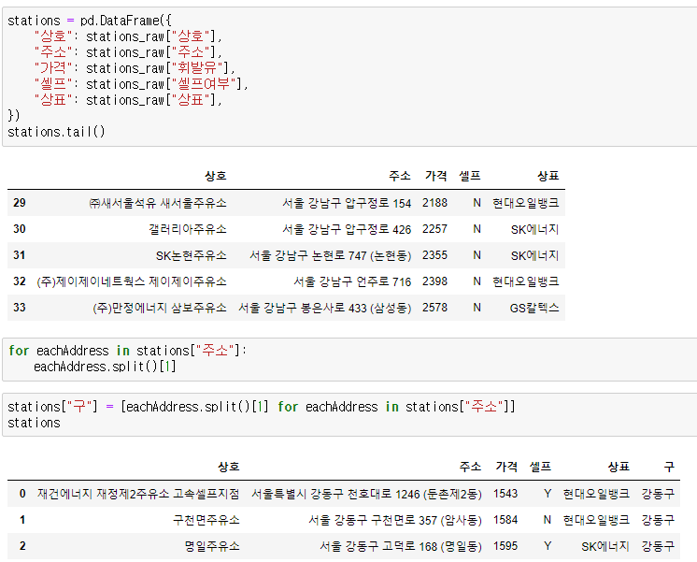Click the 주소 column header in first table

(400, 176)
